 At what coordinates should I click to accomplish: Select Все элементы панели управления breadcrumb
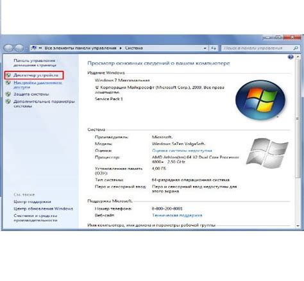pyautogui.click(x=80, y=48)
